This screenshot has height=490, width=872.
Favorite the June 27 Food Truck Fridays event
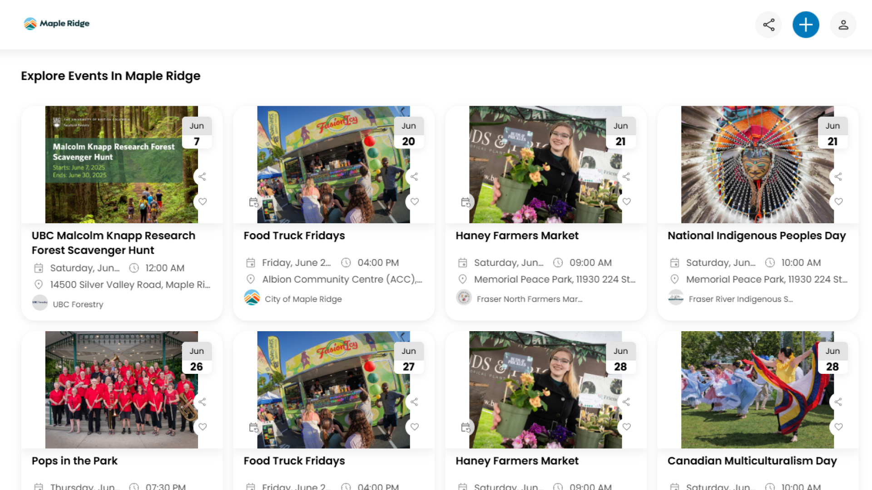click(414, 426)
